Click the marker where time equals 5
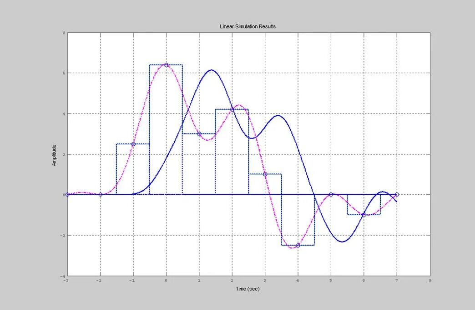475x310 pixels. click(330, 194)
